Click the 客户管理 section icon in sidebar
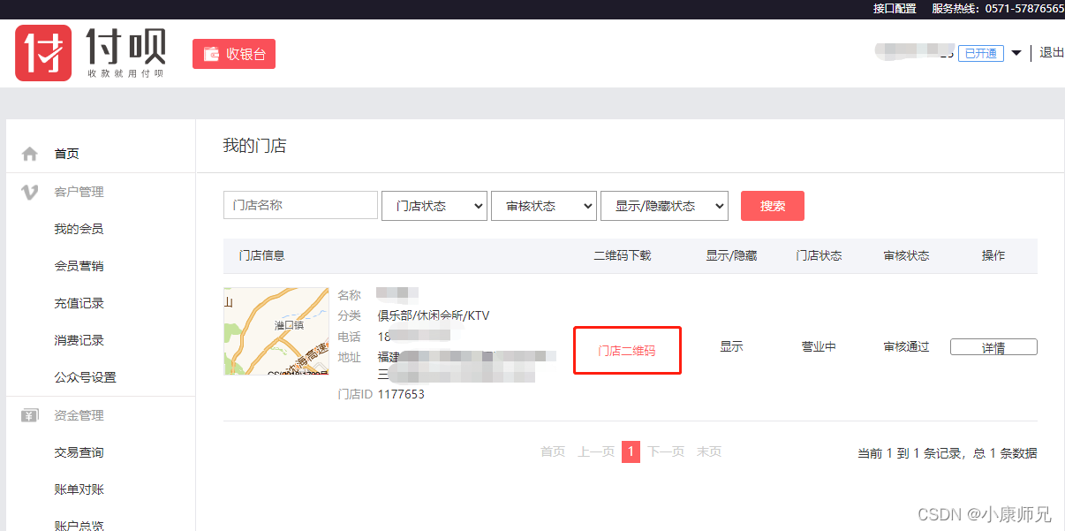This screenshot has width=1065, height=531. [29, 192]
